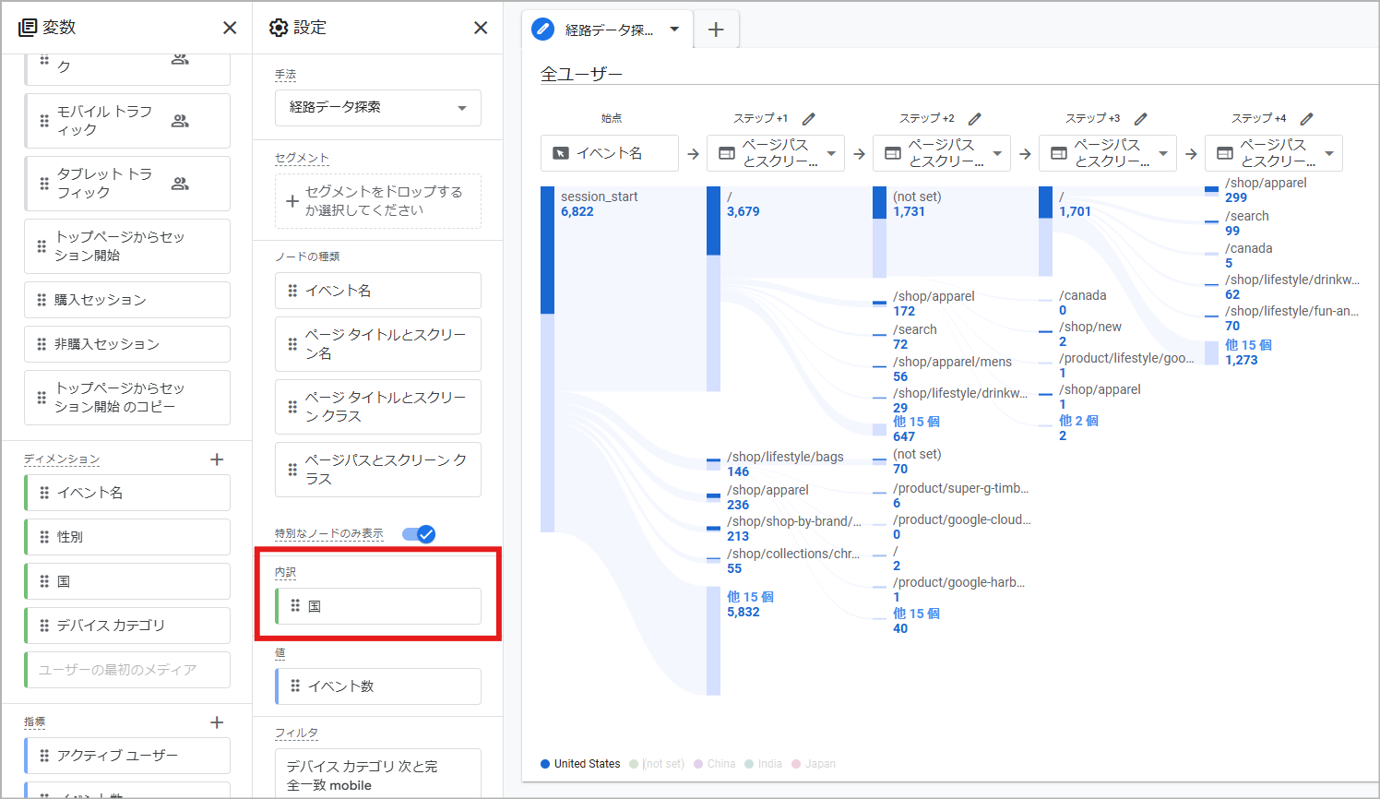Open the 手法 technique dropdown
The width and height of the screenshot is (1380, 799).
pos(378,108)
